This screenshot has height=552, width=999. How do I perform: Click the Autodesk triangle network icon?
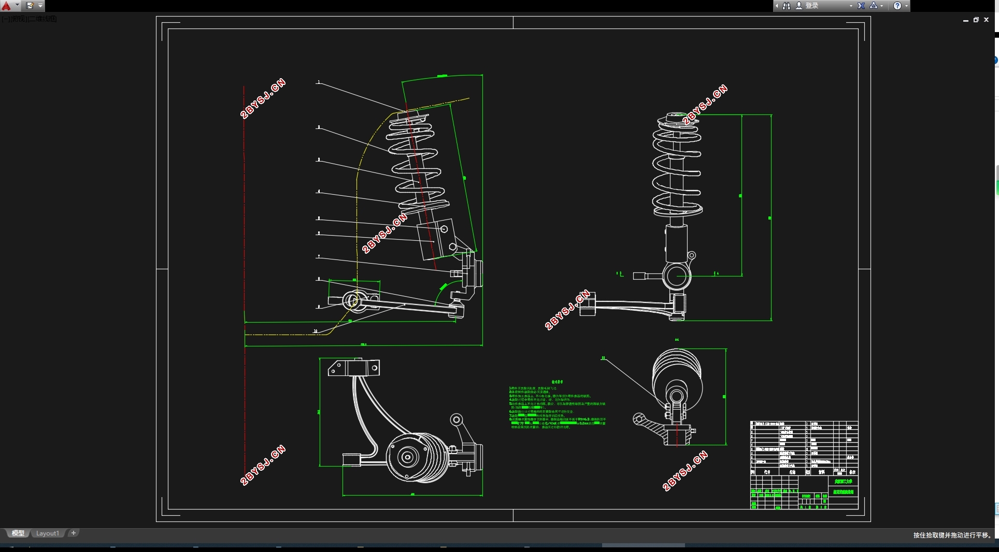tap(874, 6)
